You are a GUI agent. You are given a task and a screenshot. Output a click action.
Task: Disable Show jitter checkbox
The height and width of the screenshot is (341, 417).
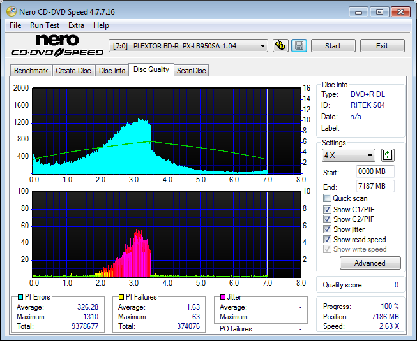[327, 229]
